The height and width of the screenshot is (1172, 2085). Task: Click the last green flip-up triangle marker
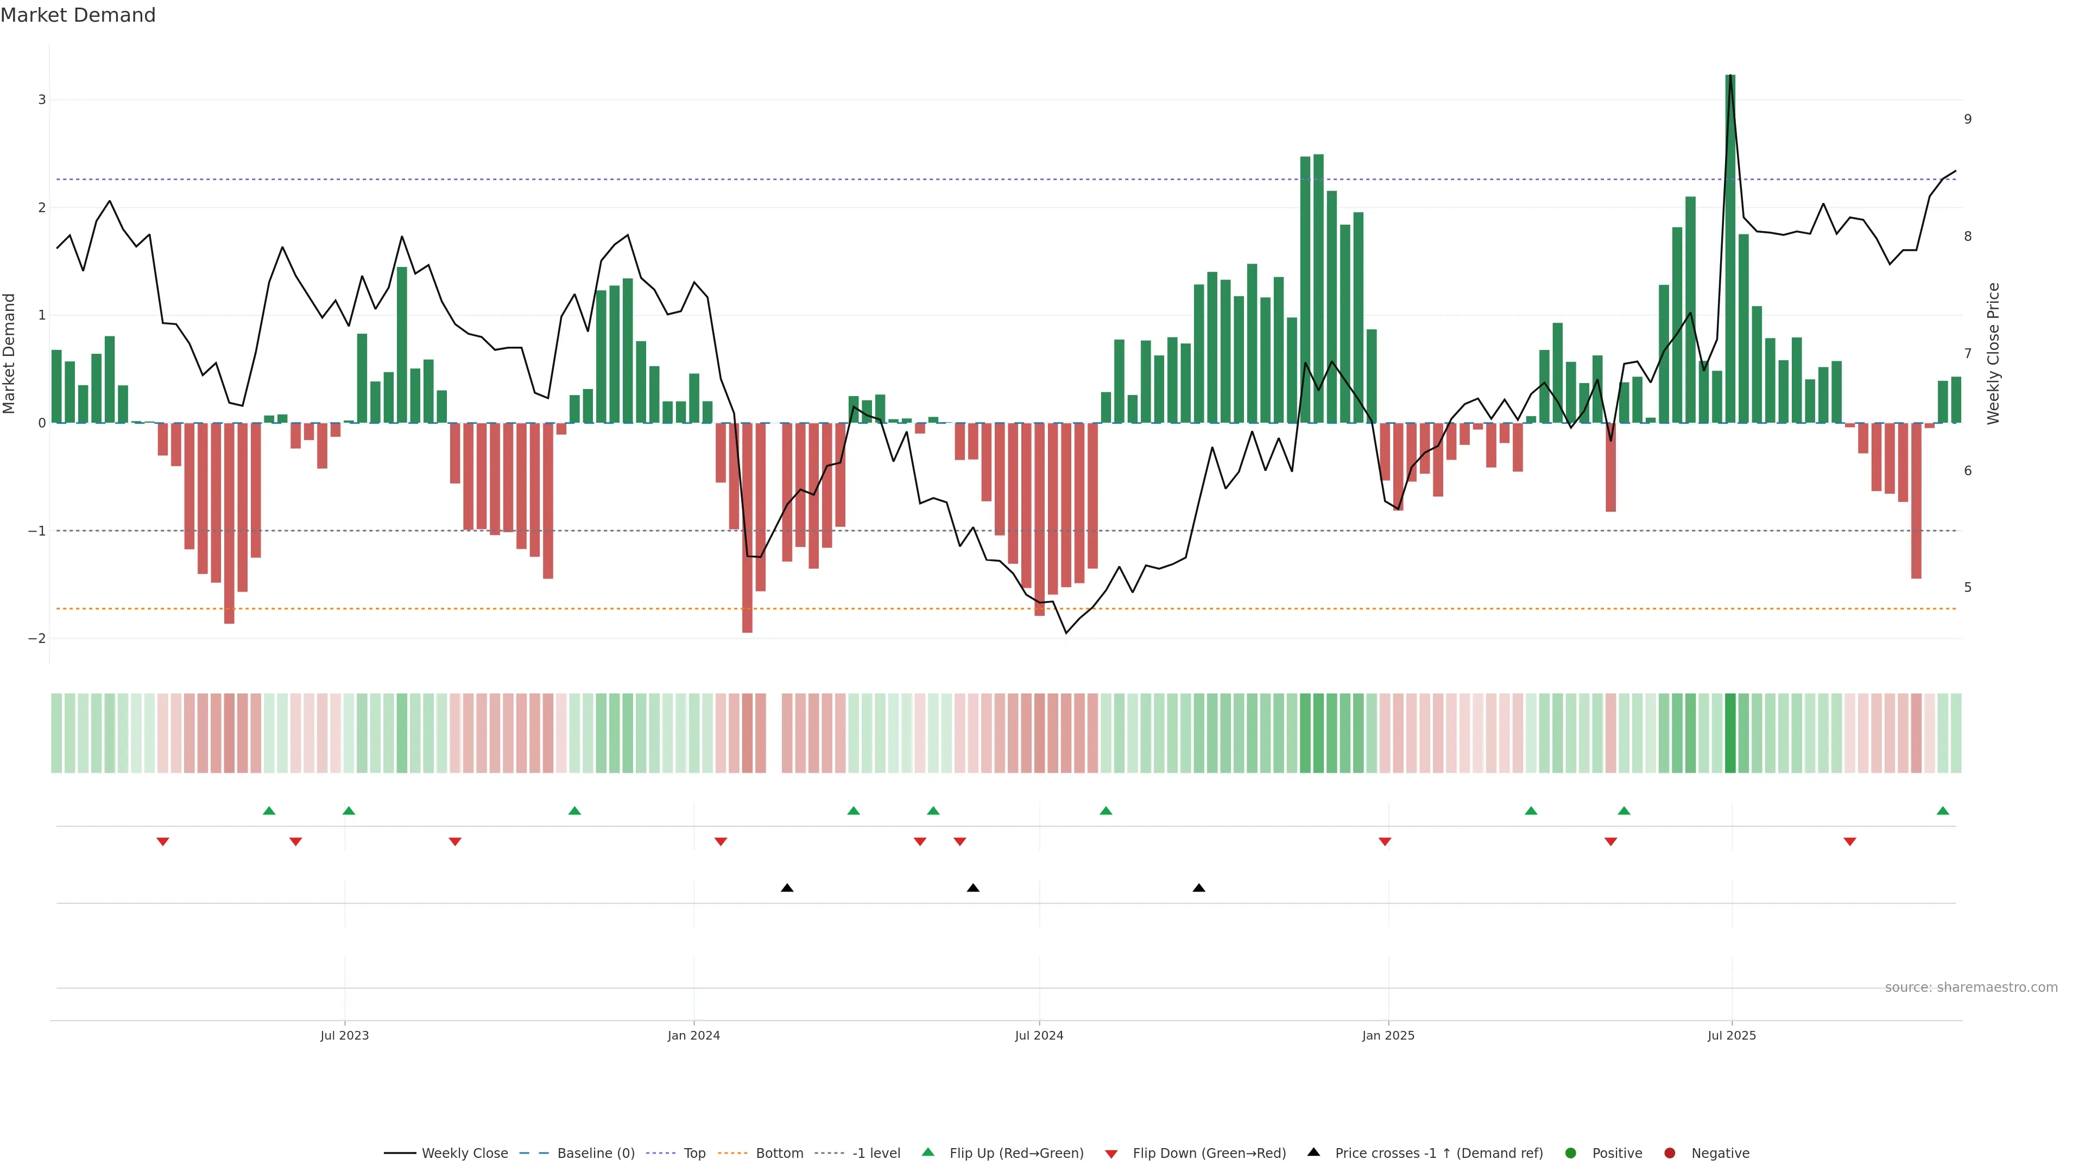coord(1943,811)
